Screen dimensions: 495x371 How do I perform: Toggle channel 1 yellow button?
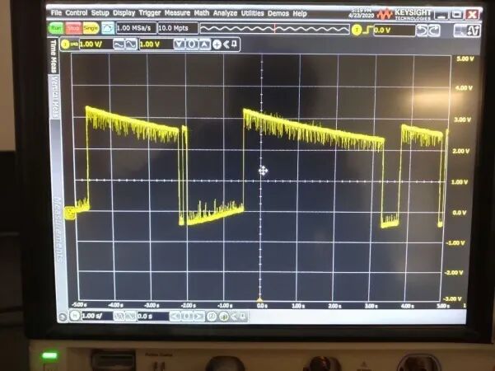click(65, 45)
